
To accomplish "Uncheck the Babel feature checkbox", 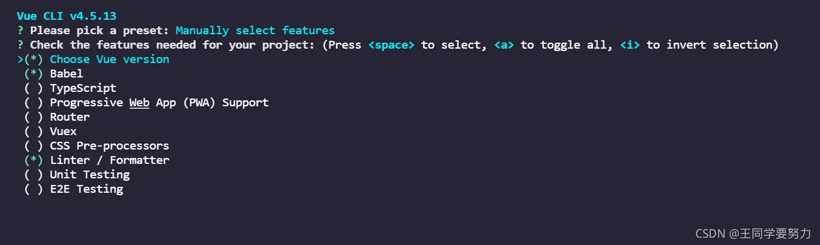I will [x=33, y=74].
